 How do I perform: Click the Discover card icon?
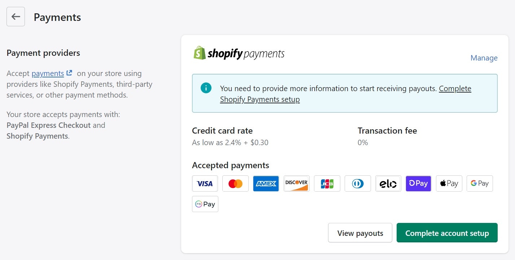click(296, 184)
